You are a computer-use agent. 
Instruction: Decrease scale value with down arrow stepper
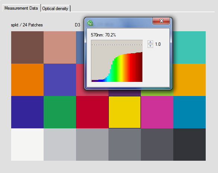150,46
